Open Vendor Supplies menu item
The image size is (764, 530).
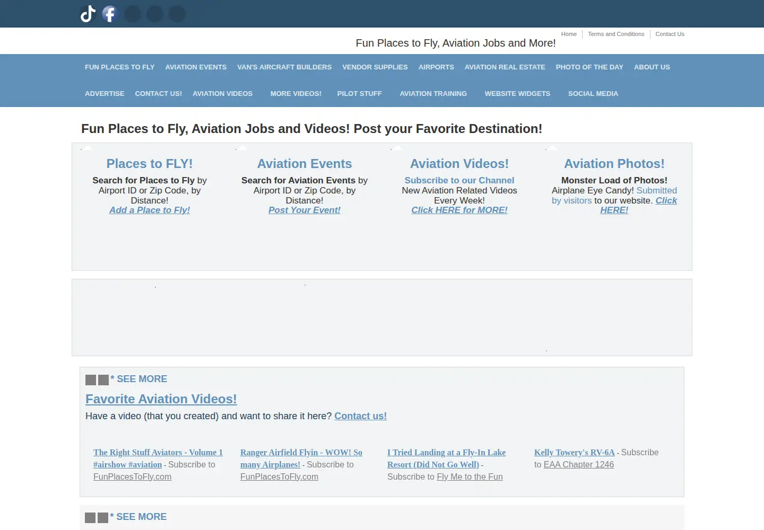tap(375, 67)
